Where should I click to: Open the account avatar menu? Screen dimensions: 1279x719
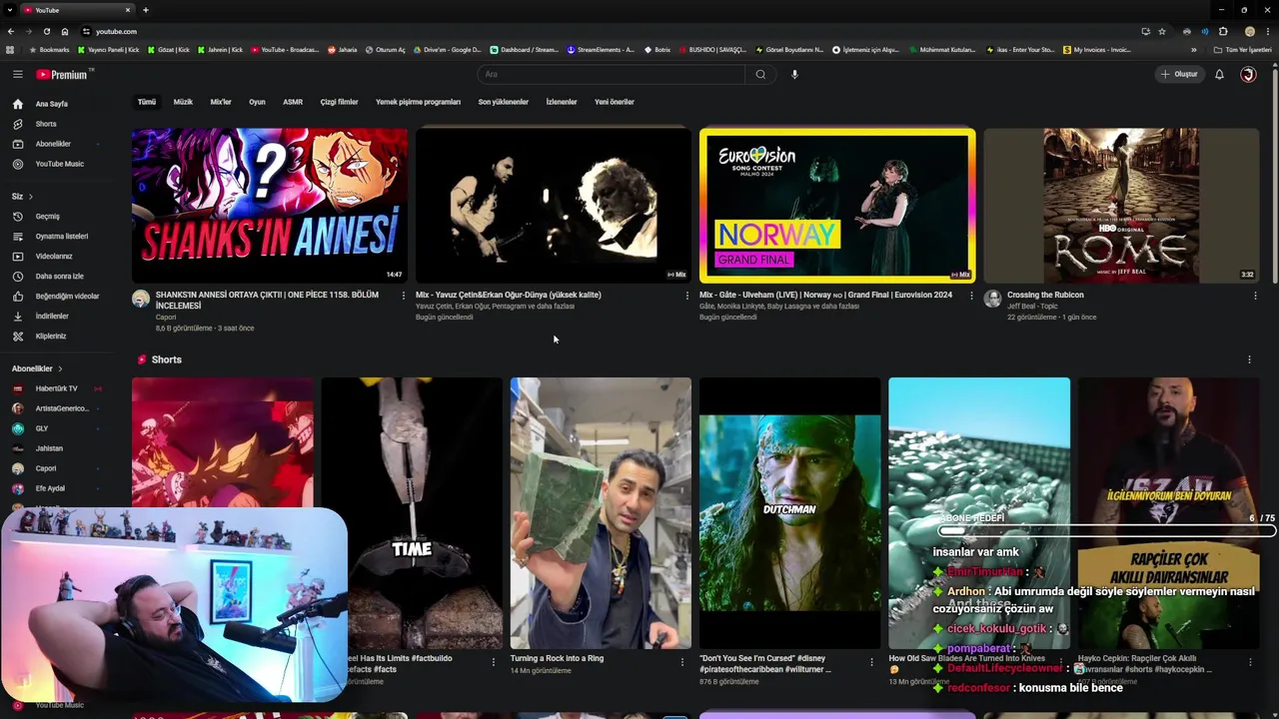tap(1248, 74)
